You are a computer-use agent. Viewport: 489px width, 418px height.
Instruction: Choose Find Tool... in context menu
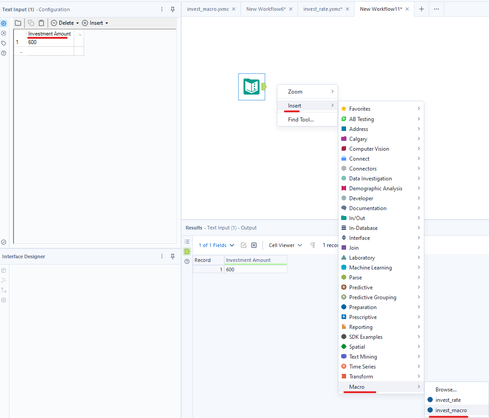tap(307, 120)
